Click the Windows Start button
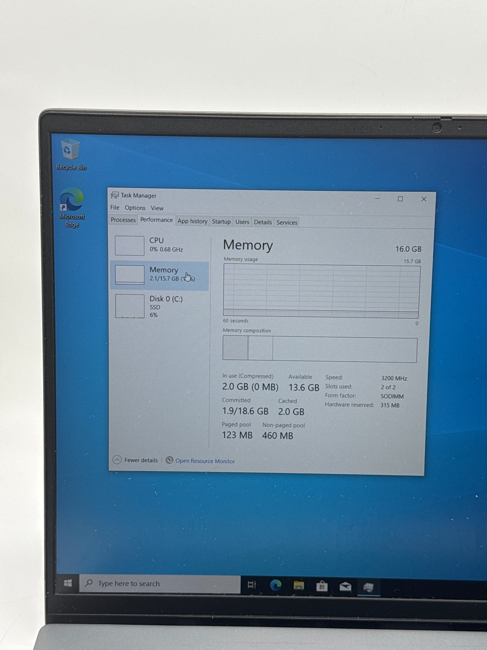487x650 pixels. click(68, 583)
